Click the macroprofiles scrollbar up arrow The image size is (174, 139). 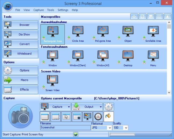pyautogui.click(x=169, y=22)
